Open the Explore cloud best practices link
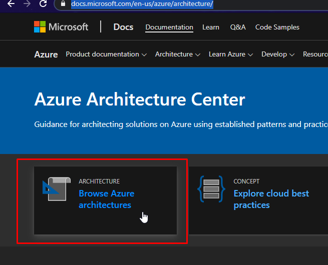 point(271,199)
